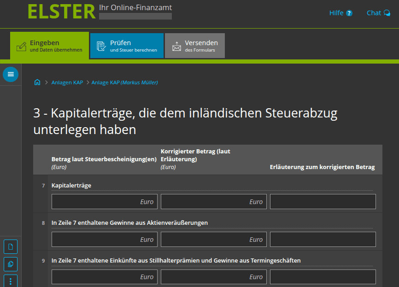Click Zeile 8 Aktienveräußerungen Betrag laut Steuerbescheinigung field

tap(104, 239)
